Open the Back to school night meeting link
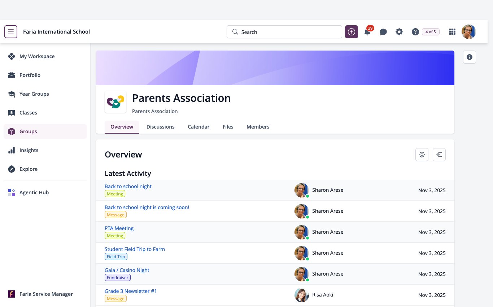The image size is (493, 307). tap(128, 186)
